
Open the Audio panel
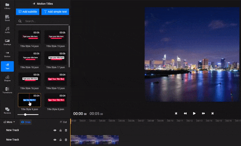7,30
